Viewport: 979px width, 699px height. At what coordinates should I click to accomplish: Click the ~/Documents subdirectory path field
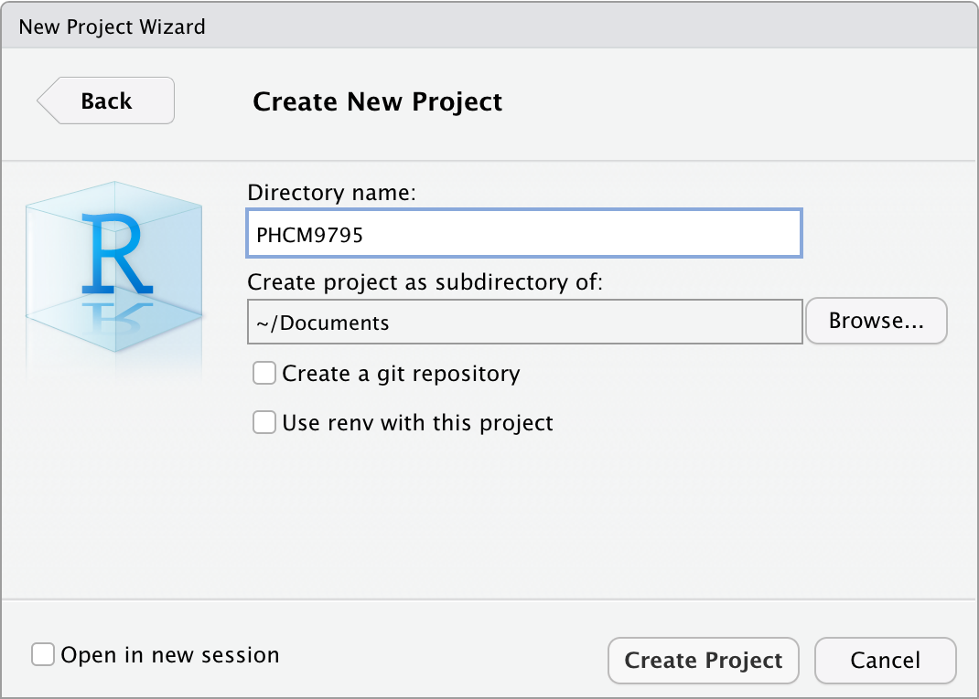[x=524, y=323]
